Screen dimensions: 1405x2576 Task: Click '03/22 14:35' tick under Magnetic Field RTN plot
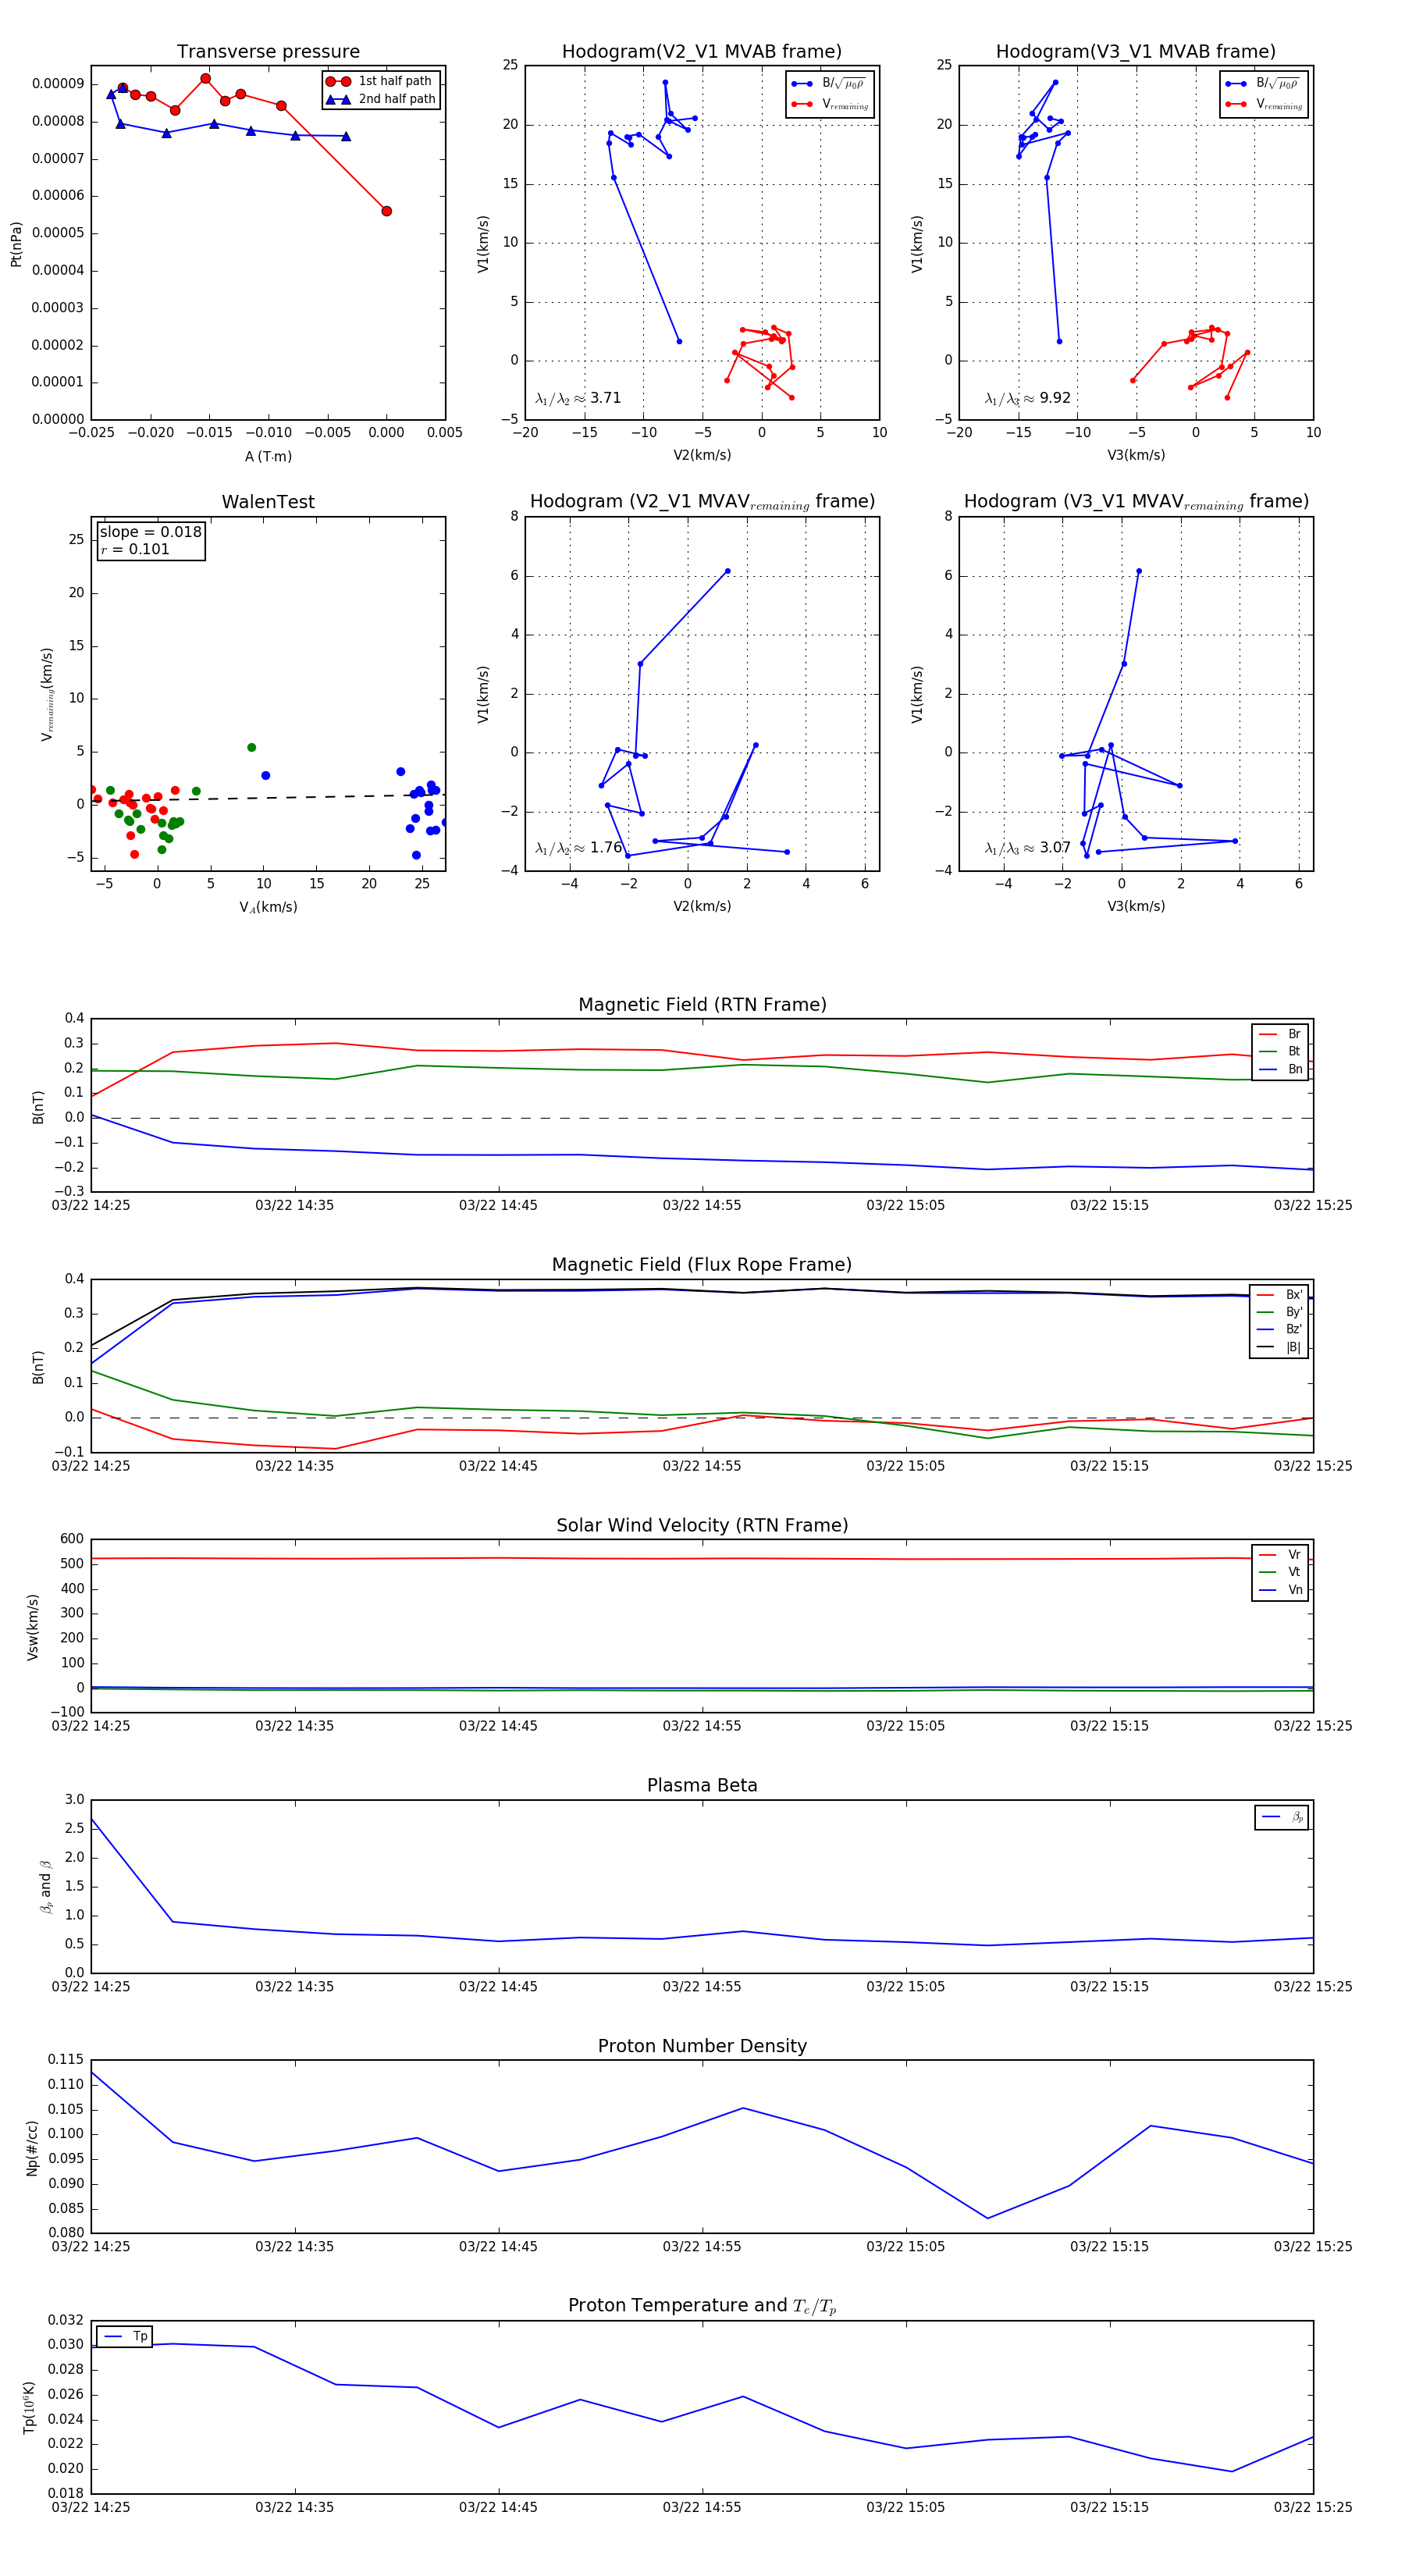(x=295, y=1206)
